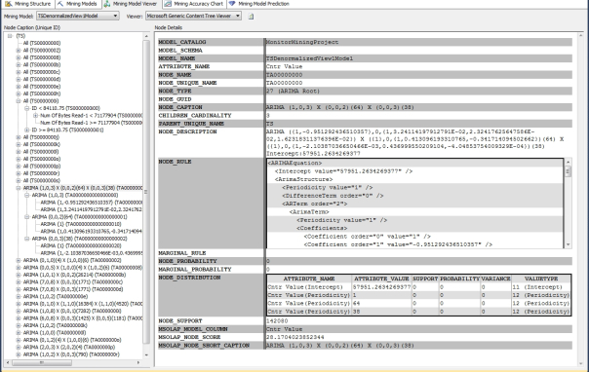This screenshot has height=372, width=589.
Task: Collapse the ARIMA (1,0,3) X (0,0,2)(64) root node
Action: pyautogui.click(x=18, y=188)
